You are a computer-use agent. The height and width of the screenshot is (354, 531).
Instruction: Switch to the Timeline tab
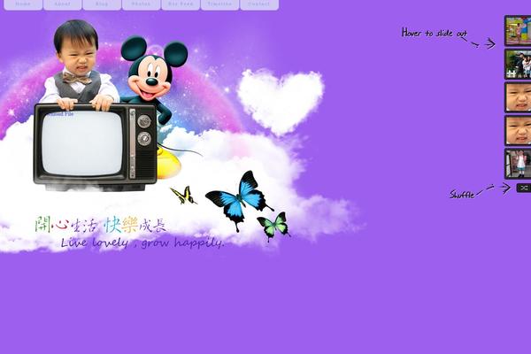pyautogui.click(x=219, y=4)
